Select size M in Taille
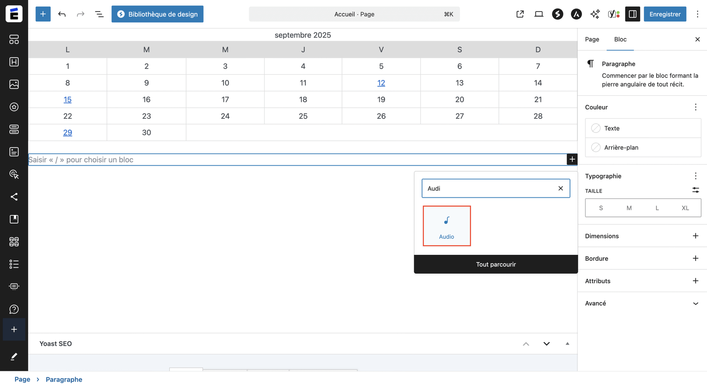Screen dimensions: 707x386 (629, 208)
